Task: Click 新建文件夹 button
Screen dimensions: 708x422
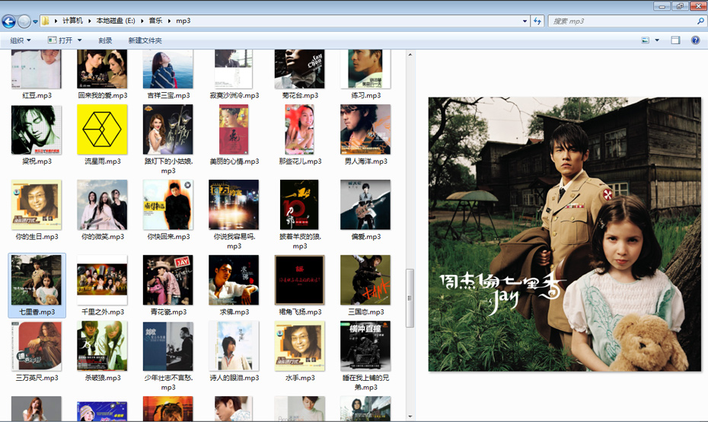Action: pos(145,40)
